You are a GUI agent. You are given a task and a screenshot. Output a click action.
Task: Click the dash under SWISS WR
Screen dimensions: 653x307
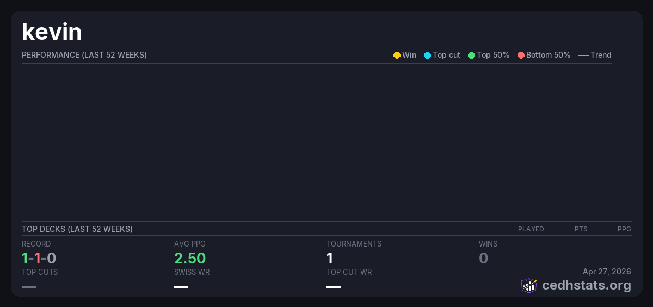coord(181,287)
